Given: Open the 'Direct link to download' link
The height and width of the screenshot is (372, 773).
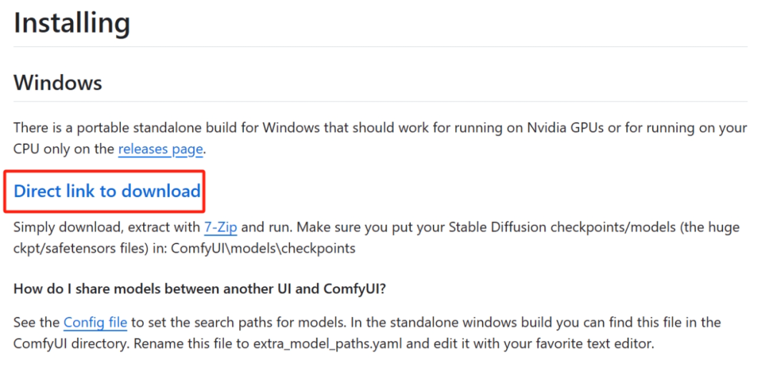Looking at the screenshot, I should [107, 191].
